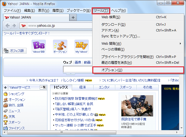This screenshot has height=137, width=186.
Task: Open the 履歴(S) menu
Action: click(x=58, y=11)
